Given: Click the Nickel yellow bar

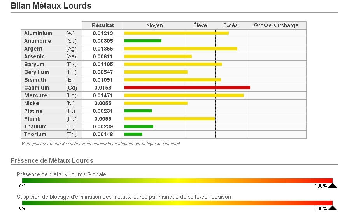Looking at the screenshot, I should pyautogui.click(x=156, y=103).
